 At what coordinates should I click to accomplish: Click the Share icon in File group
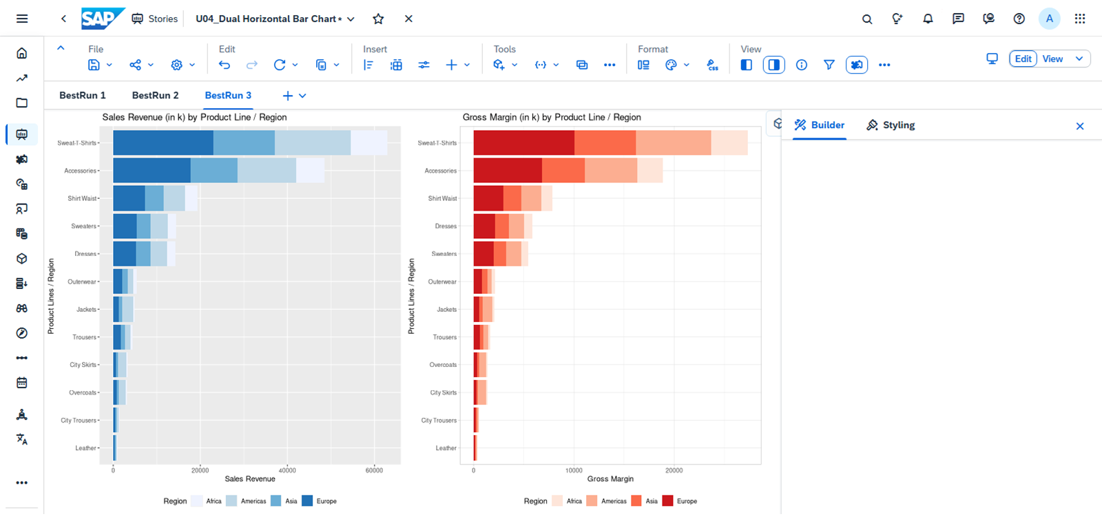pyautogui.click(x=136, y=65)
